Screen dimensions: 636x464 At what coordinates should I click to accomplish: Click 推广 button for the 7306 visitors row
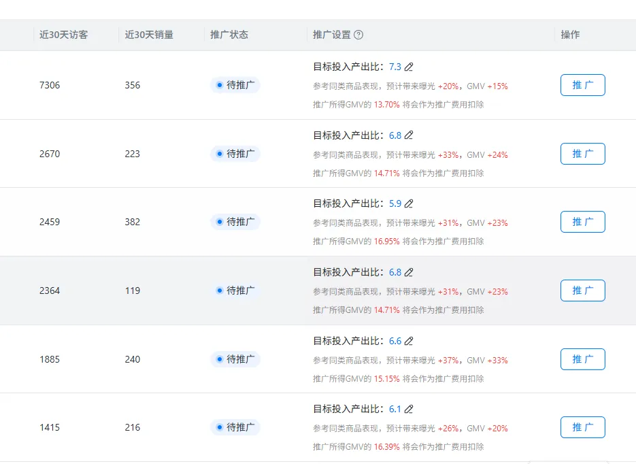pyautogui.click(x=582, y=85)
